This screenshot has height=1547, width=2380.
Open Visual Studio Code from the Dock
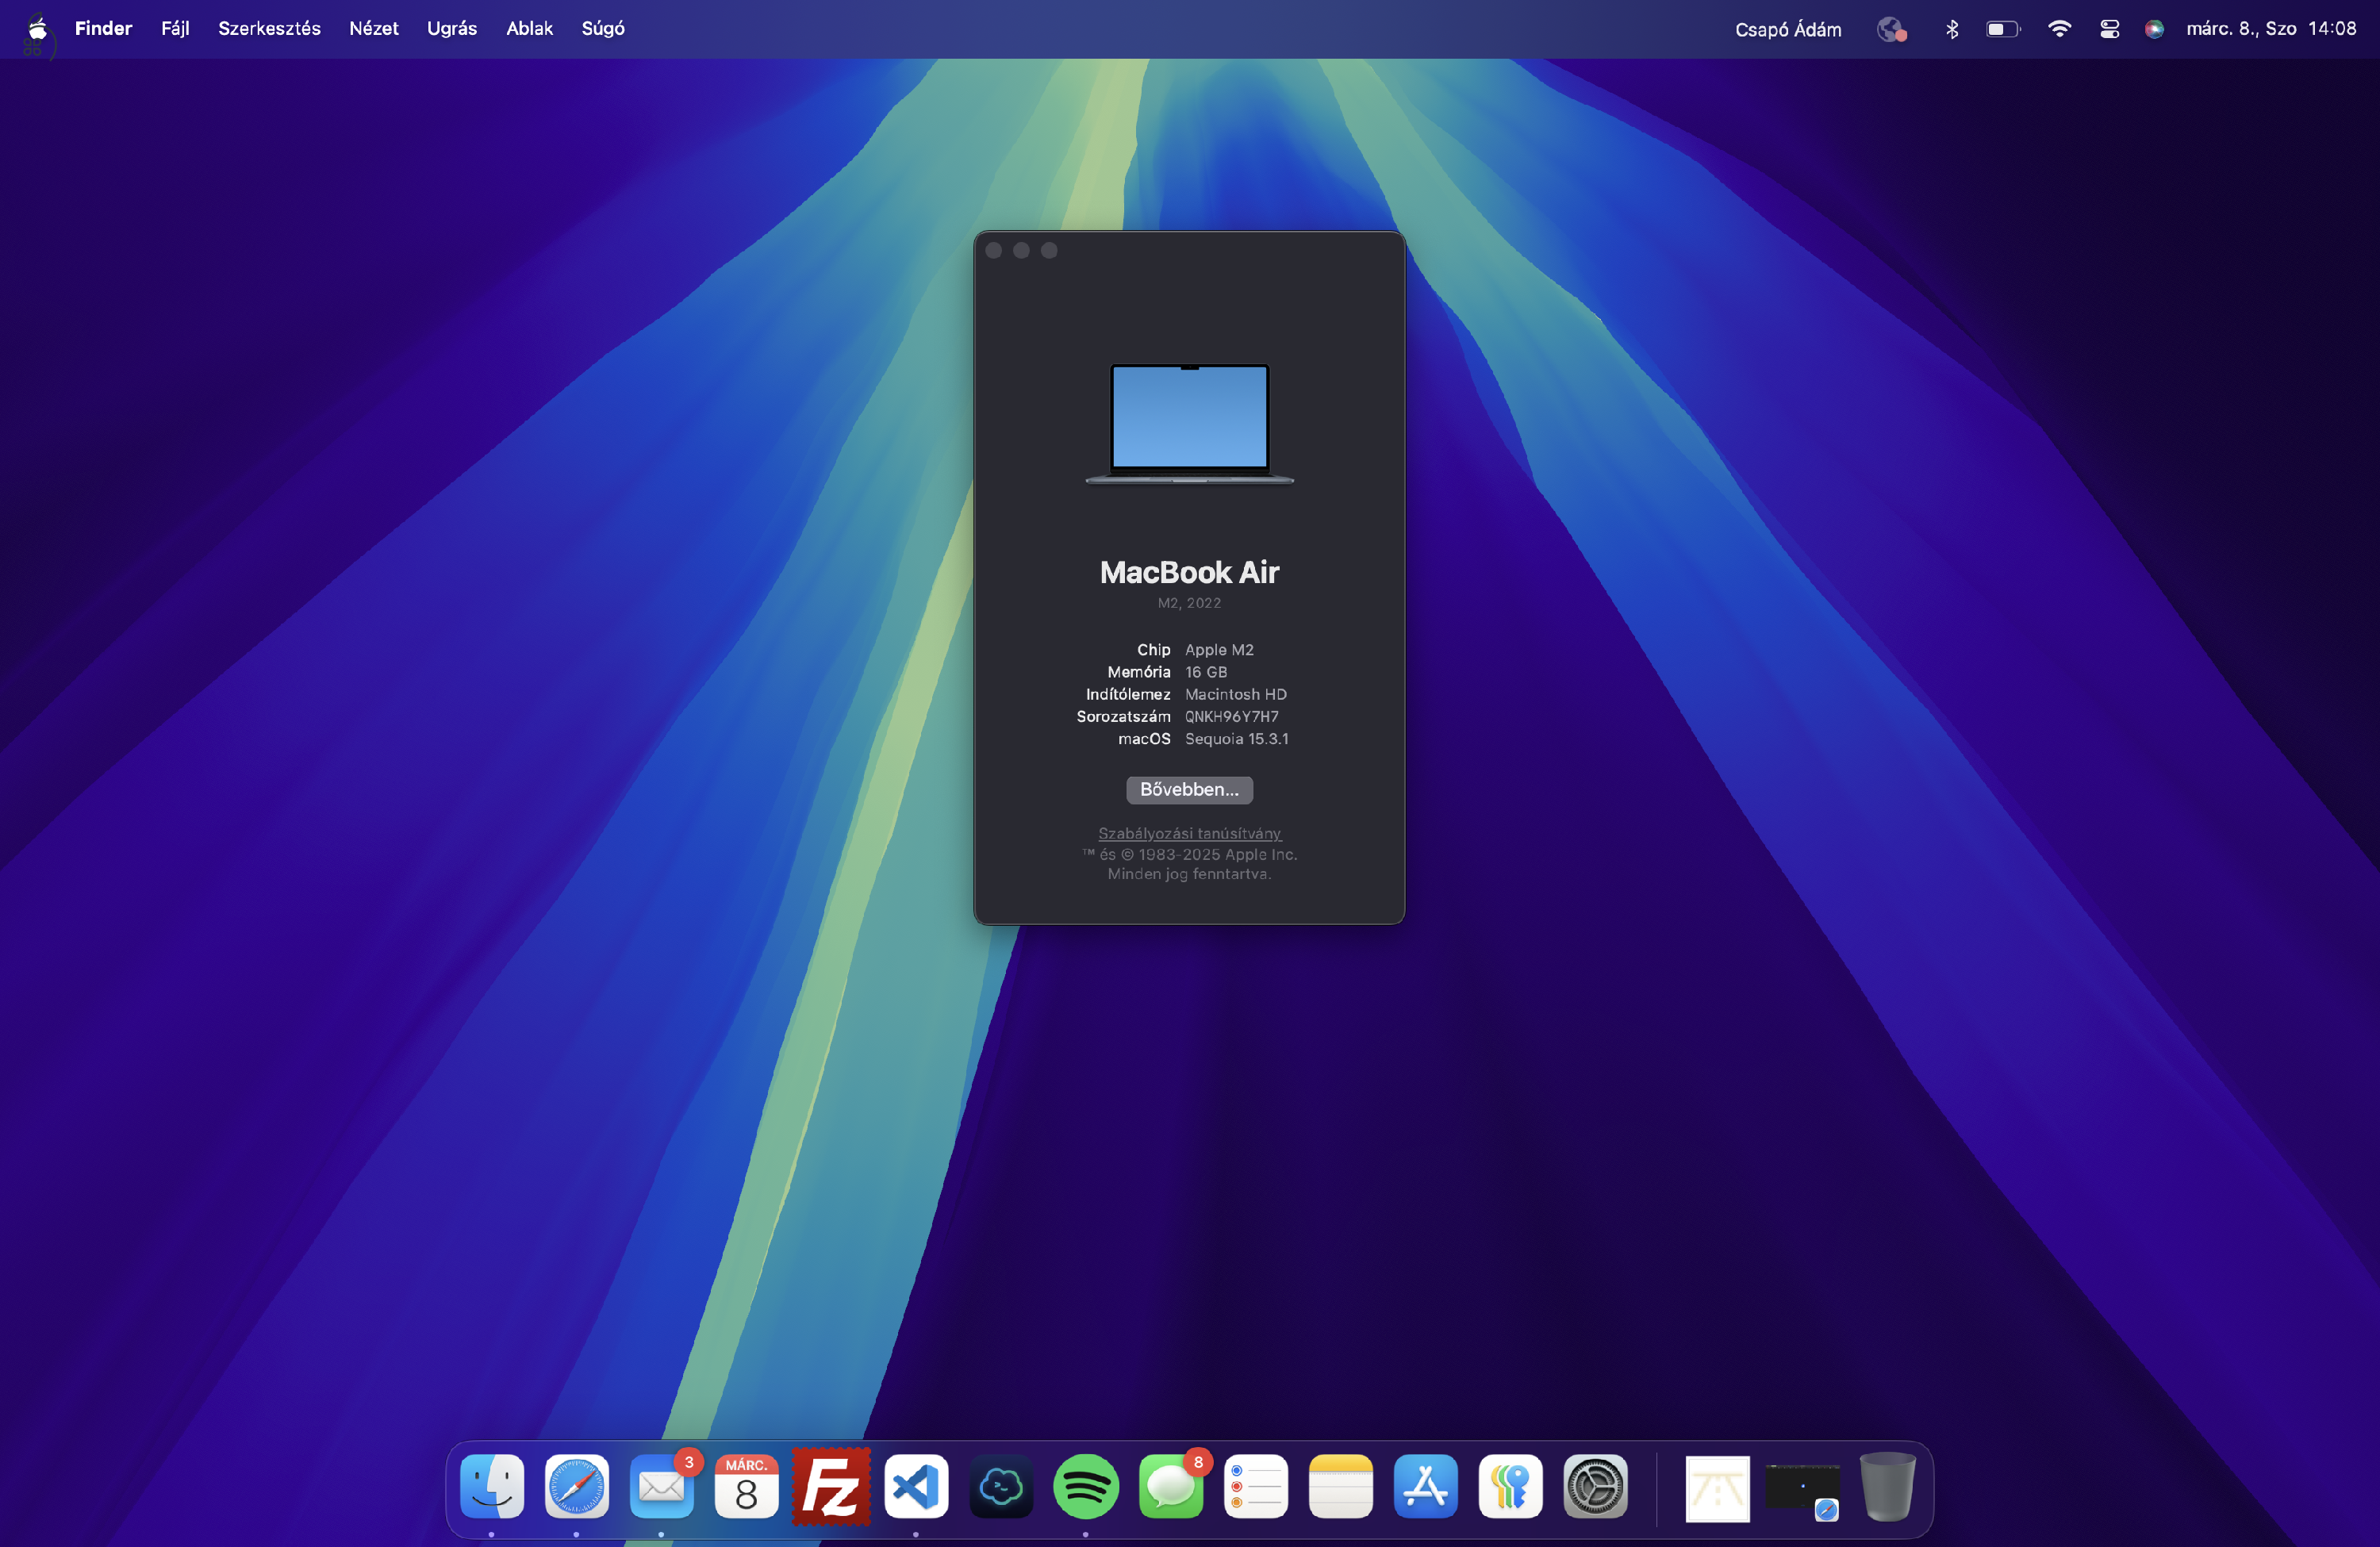tap(916, 1486)
